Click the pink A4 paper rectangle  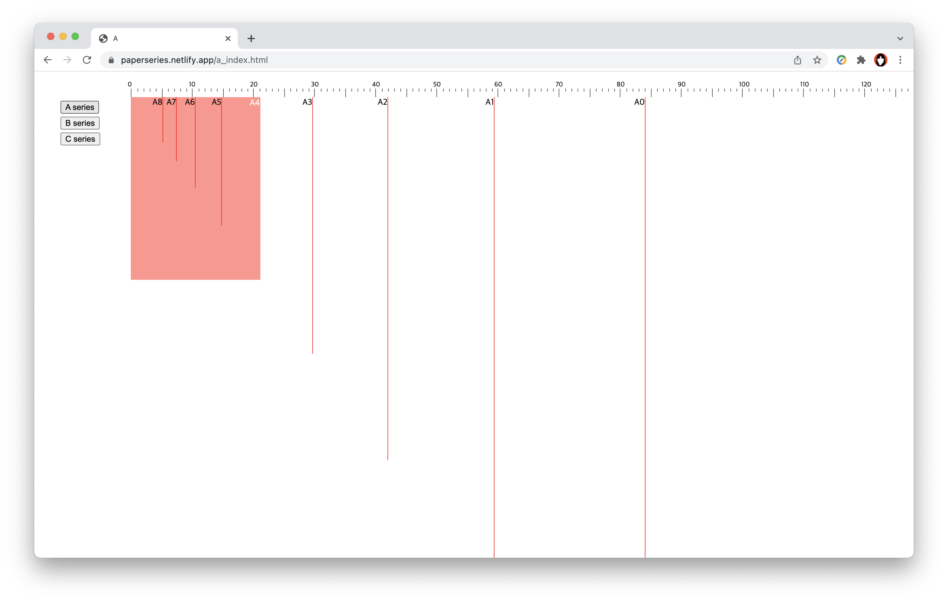[240, 236]
